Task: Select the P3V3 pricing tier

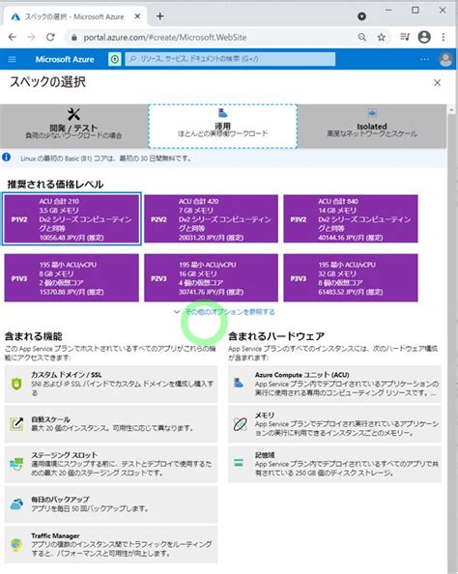Action: click(351, 278)
